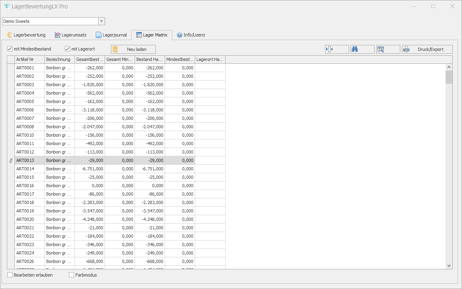
Task: Expand the Demo Sweets dropdown
Action: pyautogui.click(x=101, y=21)
